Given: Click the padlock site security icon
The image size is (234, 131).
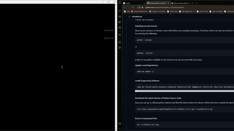Looking at the screenshot, I should tap(142, 7).
